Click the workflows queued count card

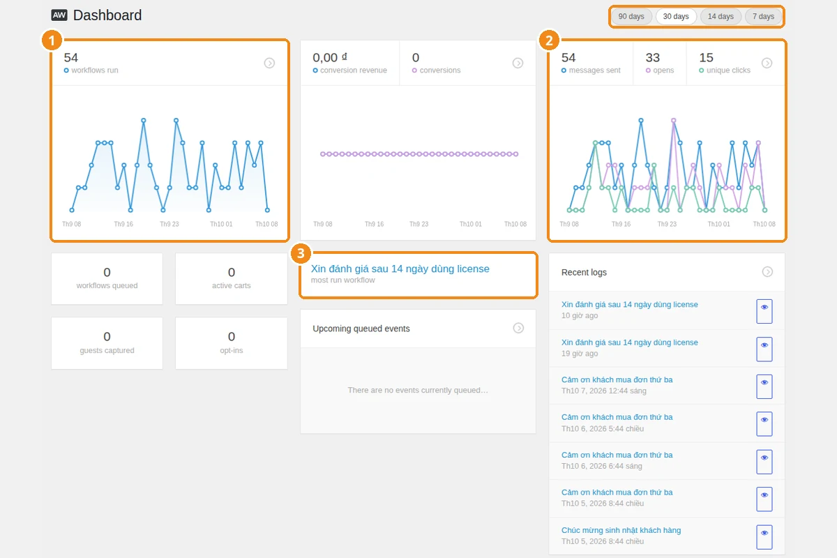[x=107, y=278]
